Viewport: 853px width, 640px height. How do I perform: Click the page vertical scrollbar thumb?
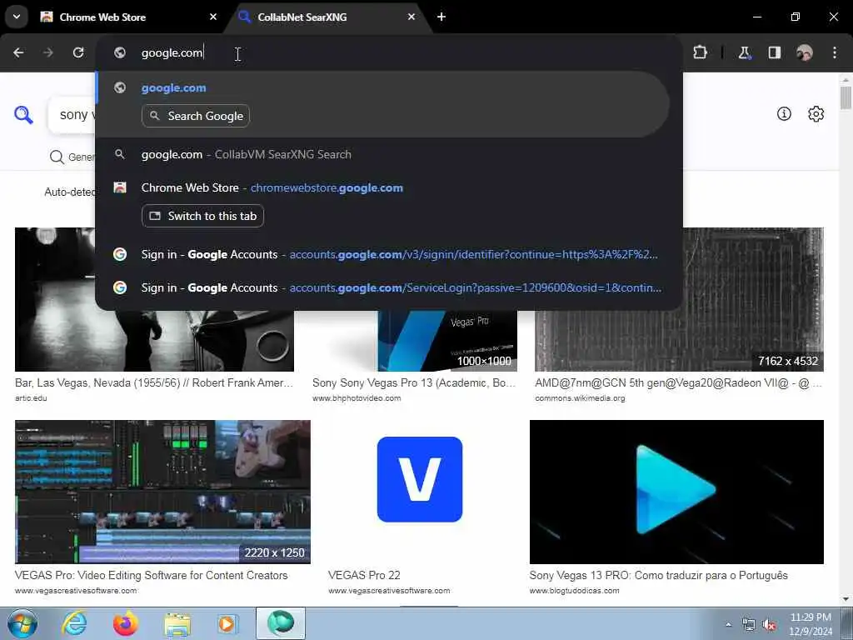[846, 98]
